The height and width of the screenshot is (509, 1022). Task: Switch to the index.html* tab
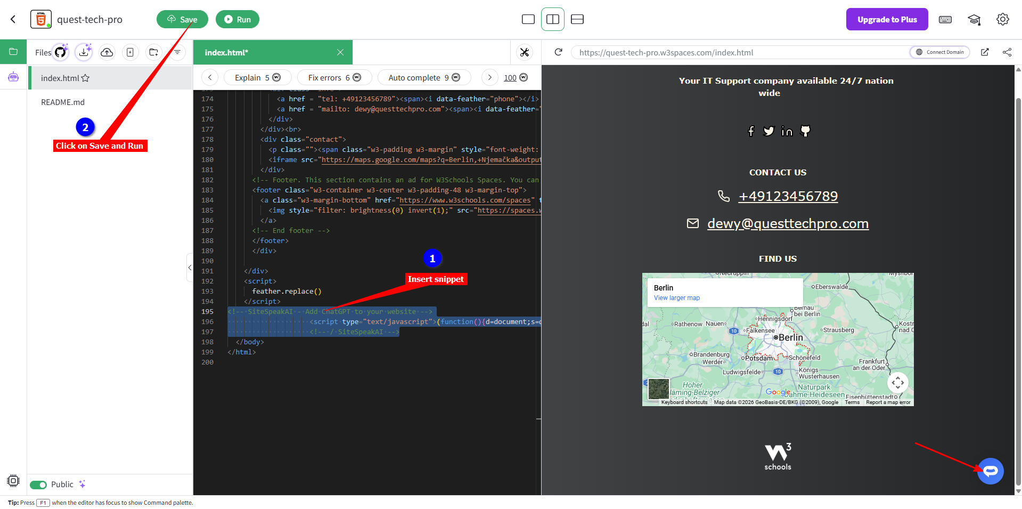[273, 52]
